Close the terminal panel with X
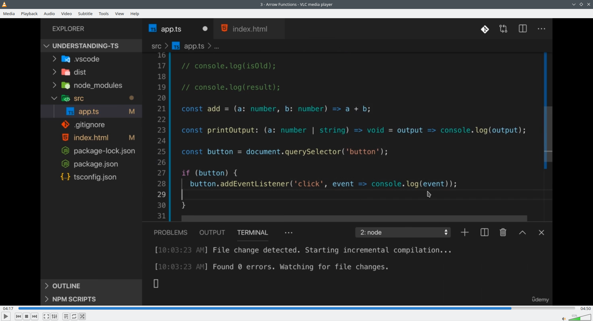593x321 pixels. click(x=541, y=233)
